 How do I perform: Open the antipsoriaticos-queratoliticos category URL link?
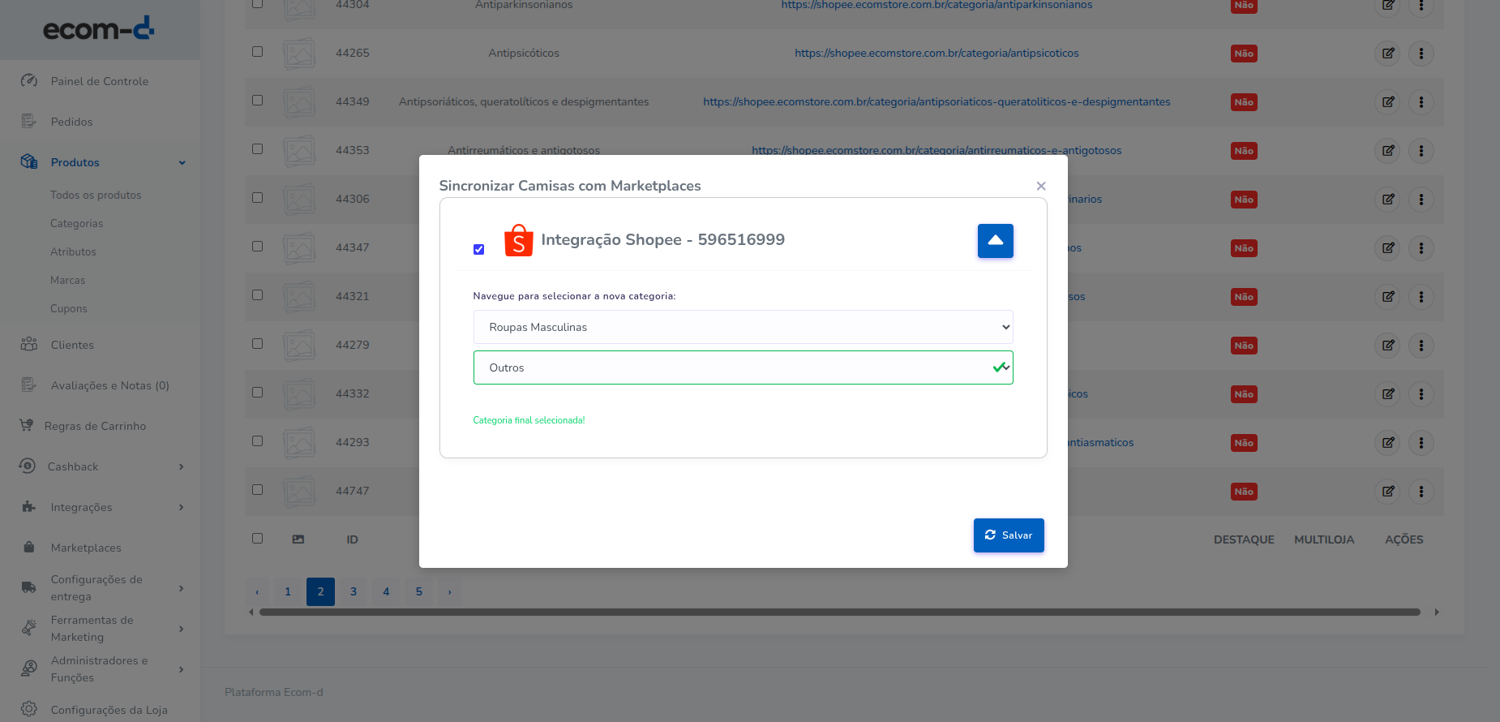(x=936, y=102)
